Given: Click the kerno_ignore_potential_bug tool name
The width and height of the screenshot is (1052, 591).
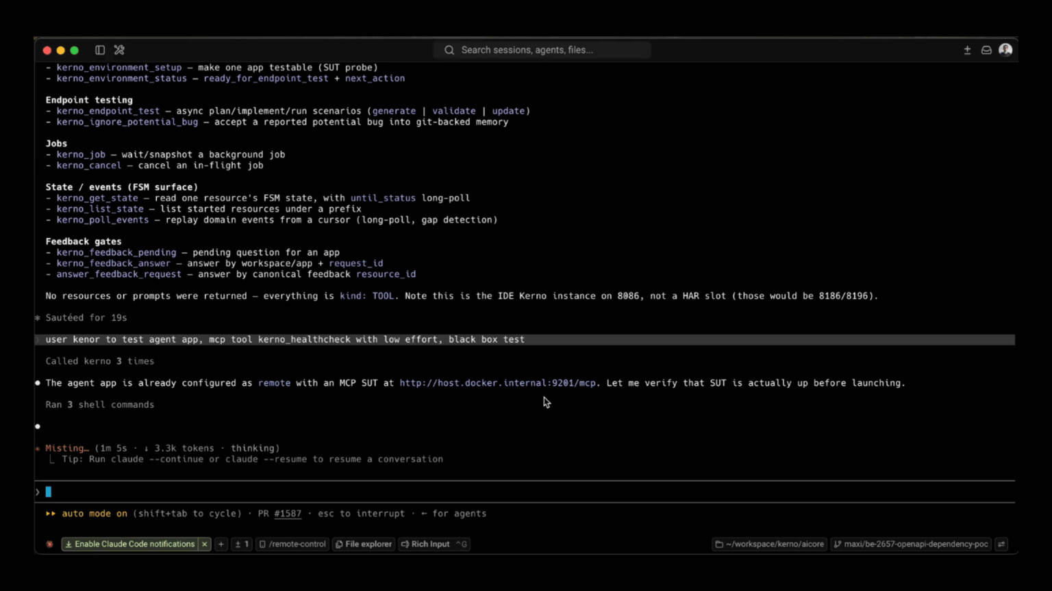Looking at the screenshot, I should point(127,122).
